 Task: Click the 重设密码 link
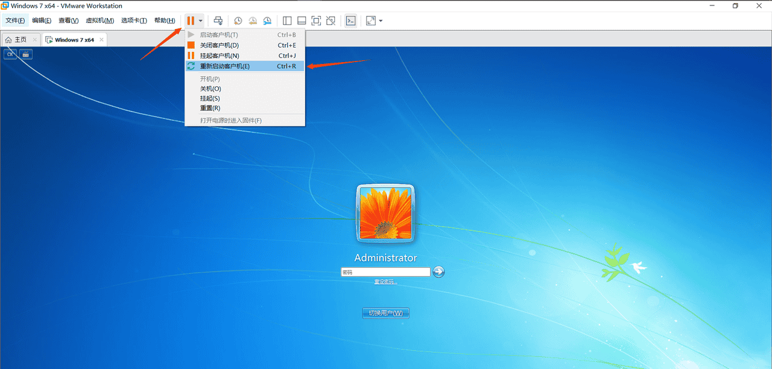[x=386, y=281]
